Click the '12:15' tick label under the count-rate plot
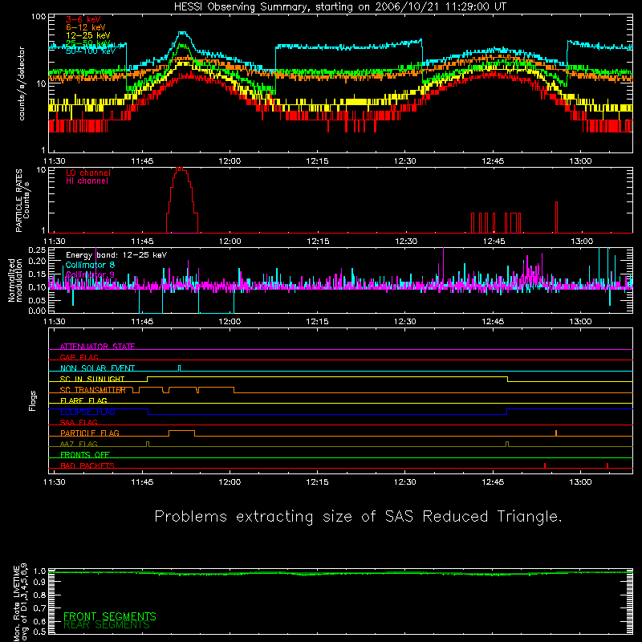Screen dimensions: 642x642 click(317, 161)
